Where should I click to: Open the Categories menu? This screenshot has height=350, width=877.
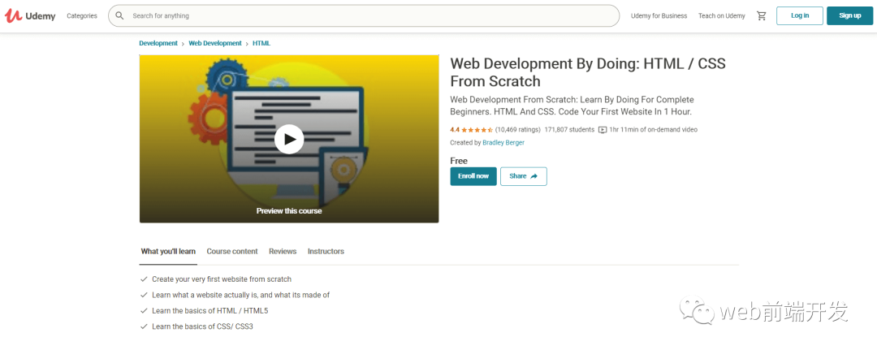tap(82, 15)
